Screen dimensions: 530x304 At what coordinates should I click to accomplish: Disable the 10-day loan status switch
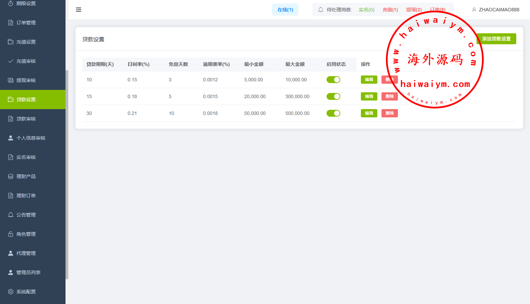click(333, 80)
